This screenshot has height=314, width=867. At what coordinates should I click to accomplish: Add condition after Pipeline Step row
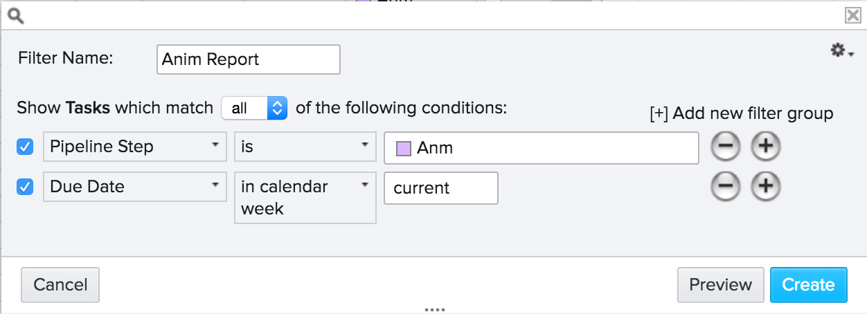766,147
